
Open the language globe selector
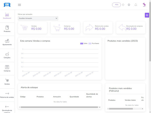click(129, 5)
